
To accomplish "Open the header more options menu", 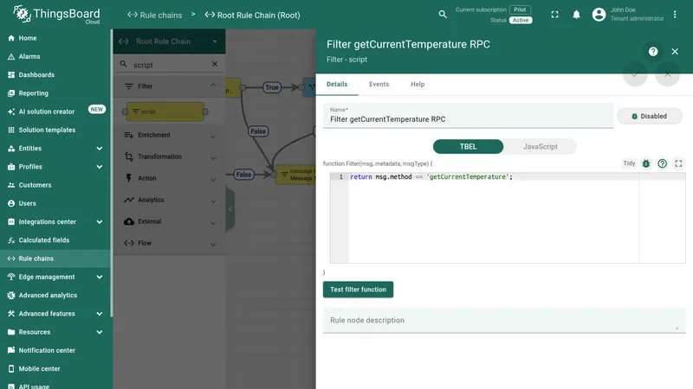I will 675,15.
